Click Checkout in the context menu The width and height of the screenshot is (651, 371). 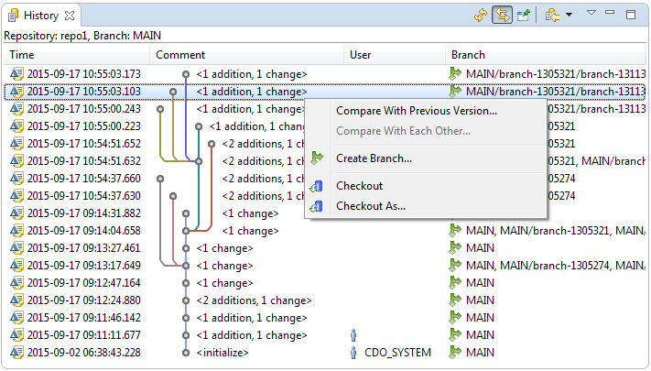point(359,186)
